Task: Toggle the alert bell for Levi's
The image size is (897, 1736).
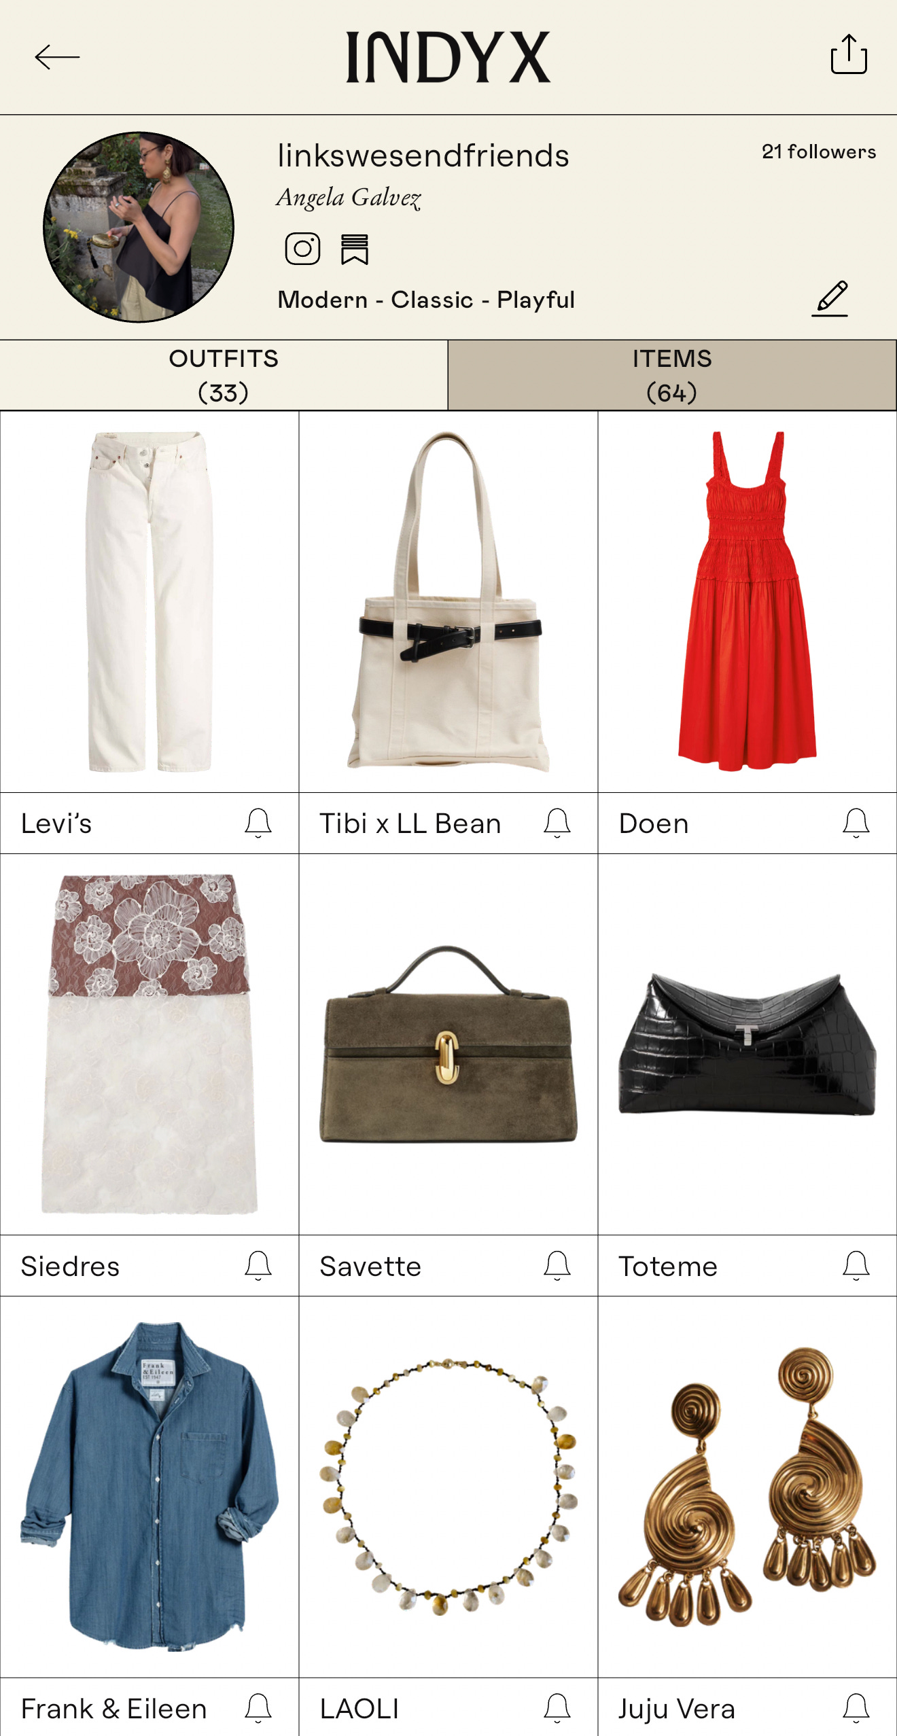Action: tap(258, 823)
